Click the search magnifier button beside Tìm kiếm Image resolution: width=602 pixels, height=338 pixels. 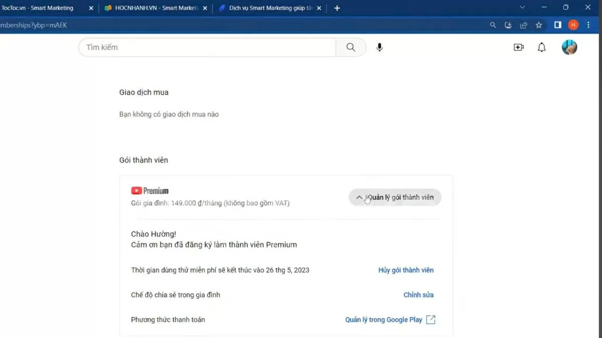coord(351,47)
